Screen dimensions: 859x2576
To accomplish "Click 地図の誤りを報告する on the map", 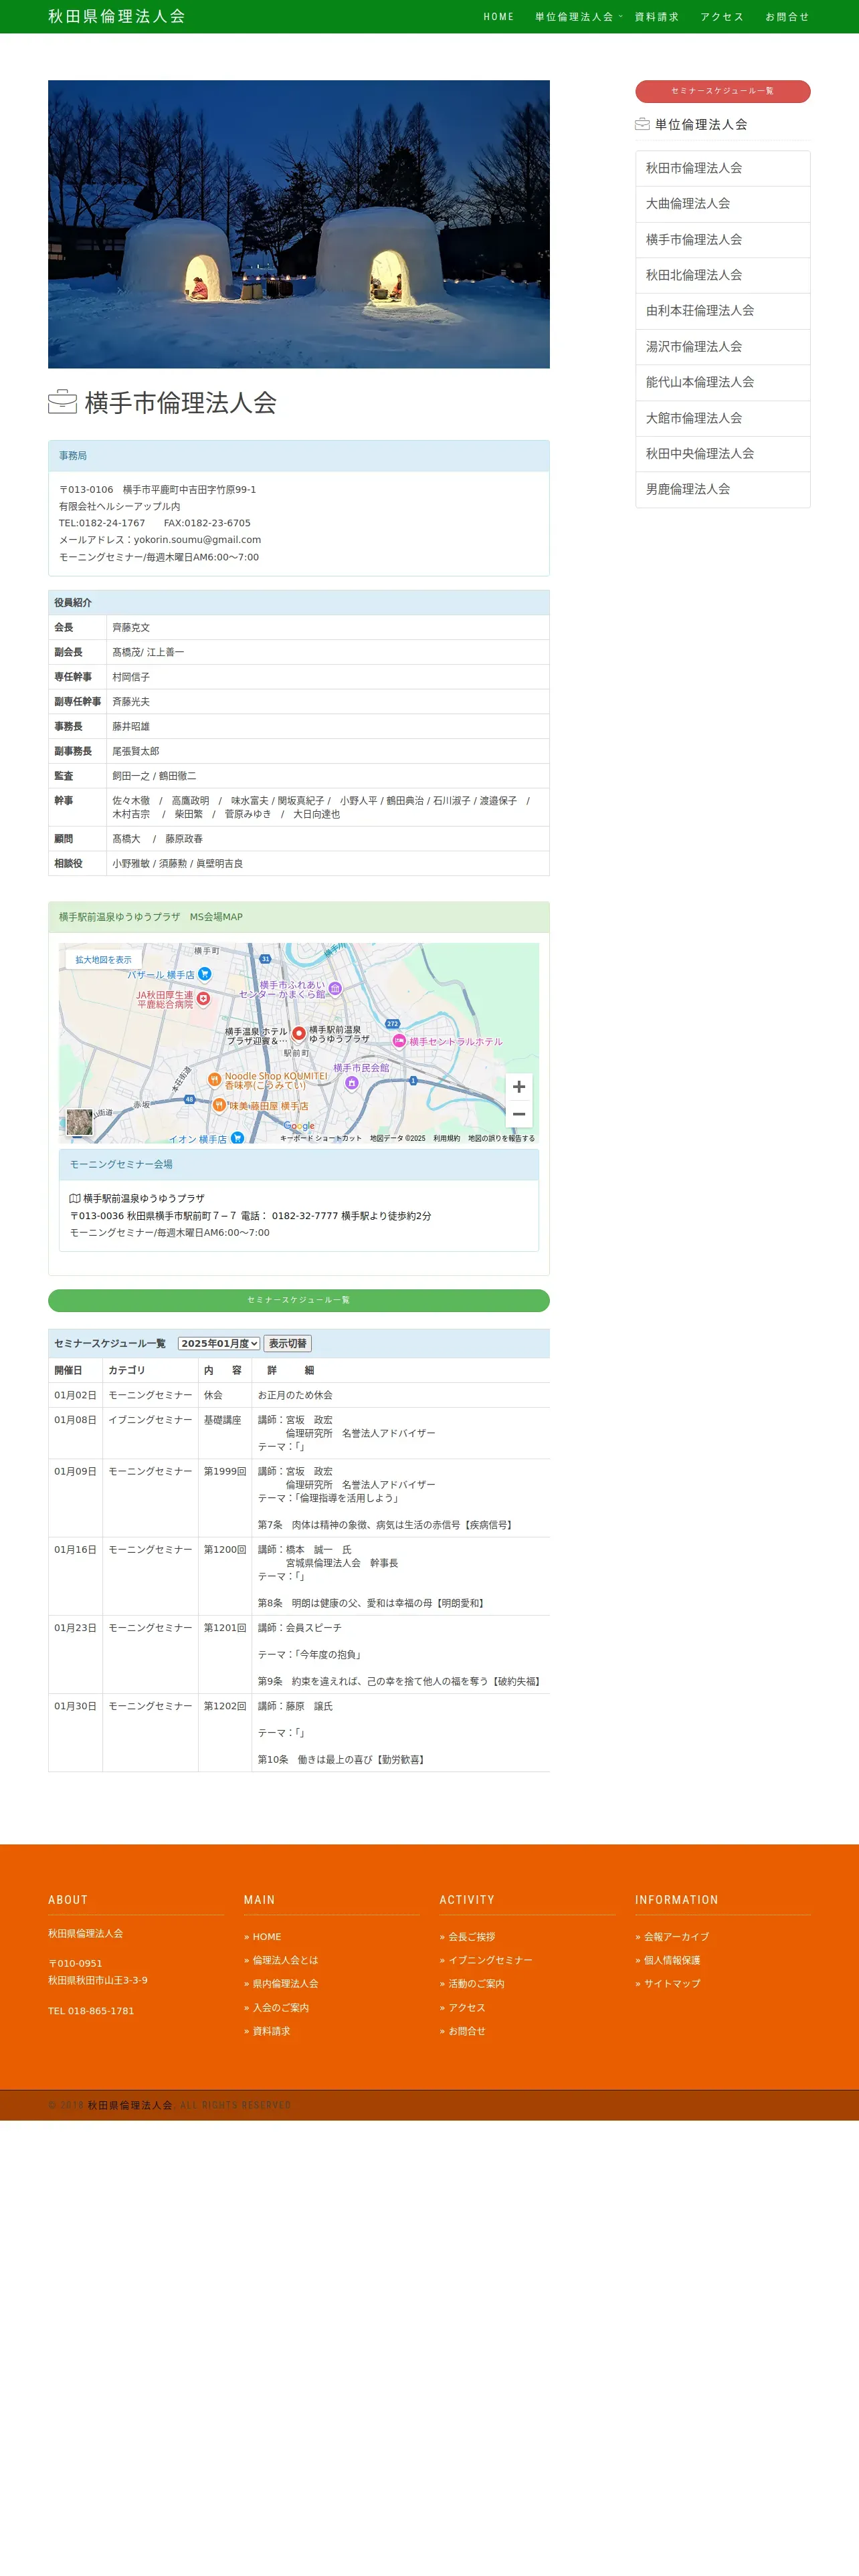I will click(x=501, y=1138).
